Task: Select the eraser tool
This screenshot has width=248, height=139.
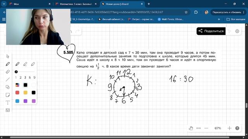Action: coord(8,72)
